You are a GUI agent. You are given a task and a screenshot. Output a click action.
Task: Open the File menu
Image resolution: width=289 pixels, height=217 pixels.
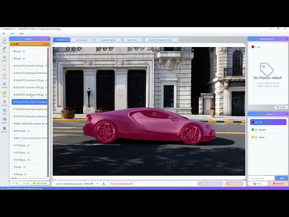coord(4,33)
